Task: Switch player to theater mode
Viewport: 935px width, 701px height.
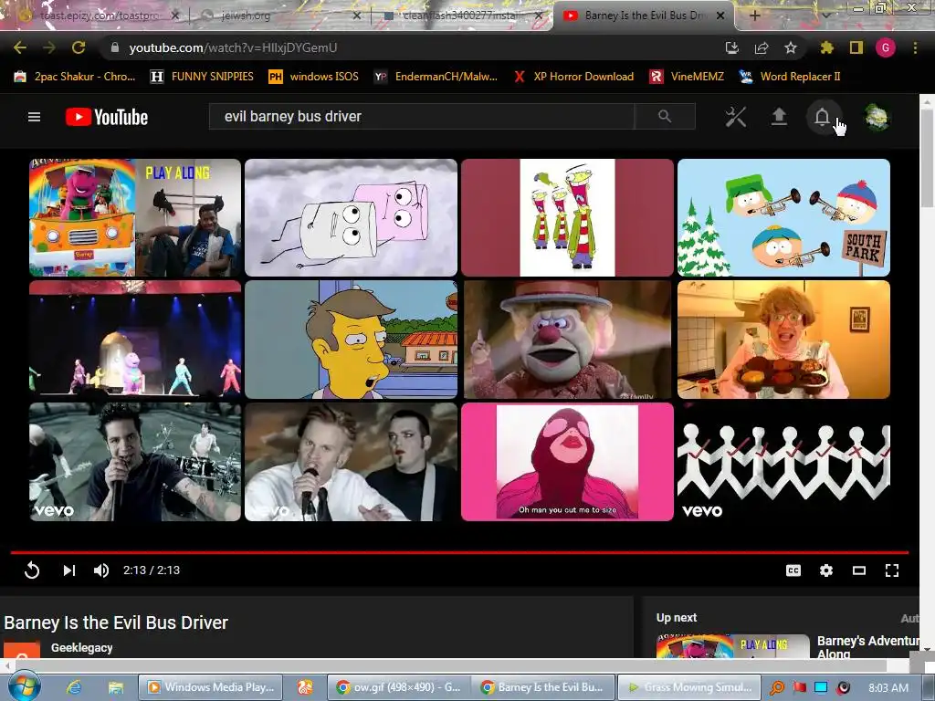Action: 858,570
